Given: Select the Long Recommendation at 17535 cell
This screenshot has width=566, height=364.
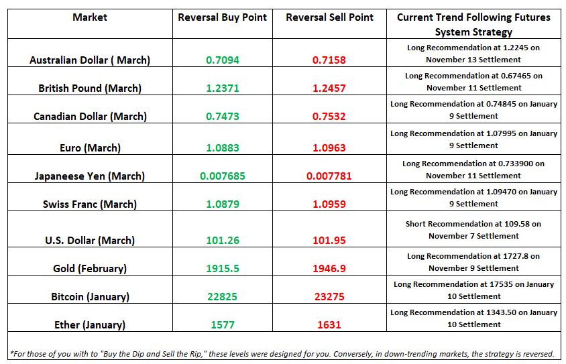Looking at the screenshot, I should tap(473, 290).
